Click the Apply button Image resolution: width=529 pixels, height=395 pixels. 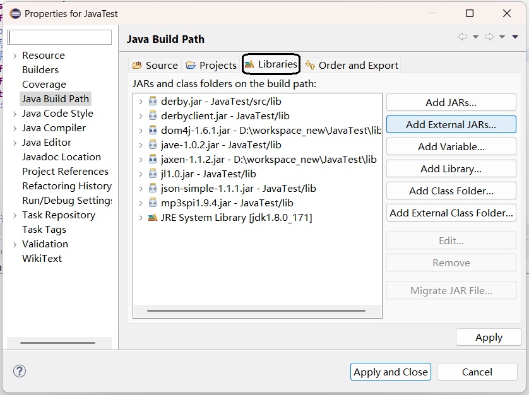489,338
